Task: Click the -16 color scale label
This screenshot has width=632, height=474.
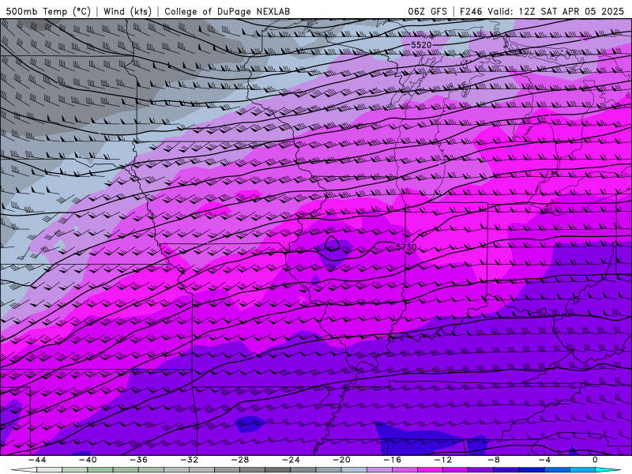Action: 392,460
